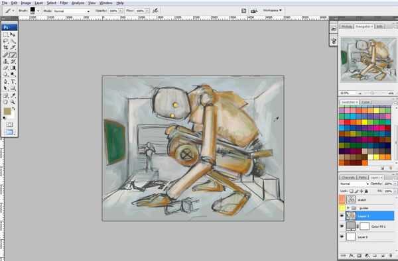Open the Analysis menu
Image resolution: width=398 pixels, height=261 pixels.
78,3
